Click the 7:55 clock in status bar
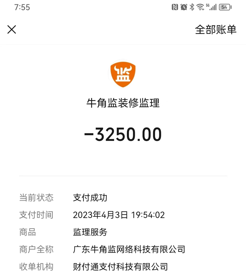This screenshot has height=279, width=246. pos(22,7)
